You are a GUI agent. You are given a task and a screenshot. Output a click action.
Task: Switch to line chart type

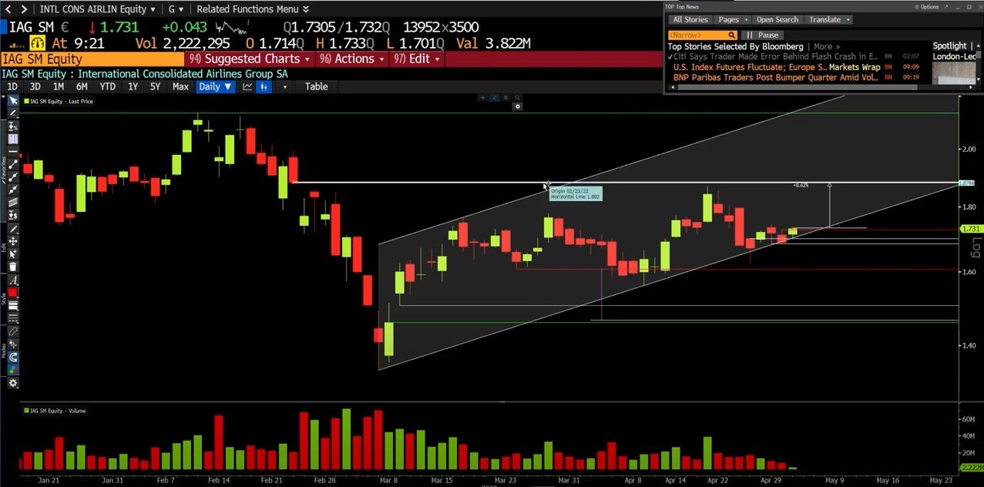(x=247, y=87)
